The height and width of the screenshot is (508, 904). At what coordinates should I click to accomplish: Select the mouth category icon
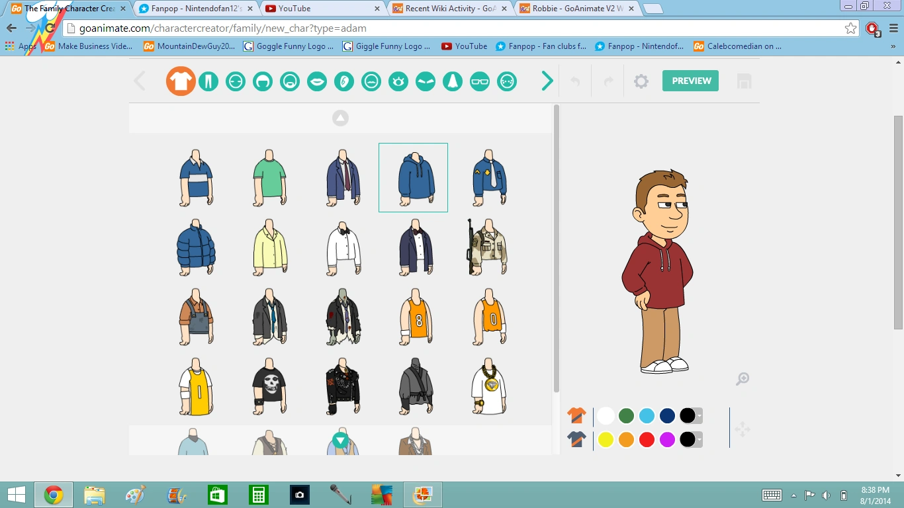tap(317, 81)
